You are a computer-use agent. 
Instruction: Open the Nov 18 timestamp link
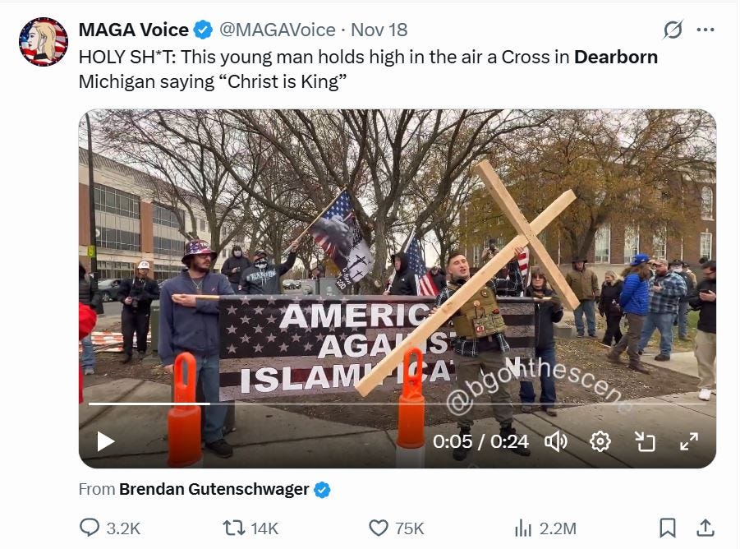378,29
